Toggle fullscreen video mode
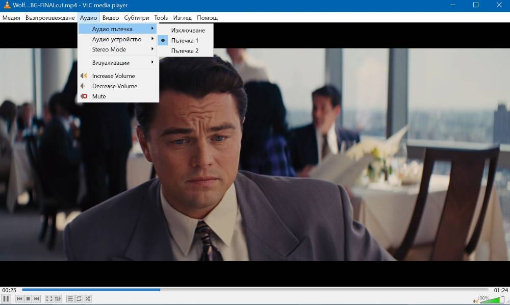The width and height of the screenshot is (510, 305). pos(49,298)
